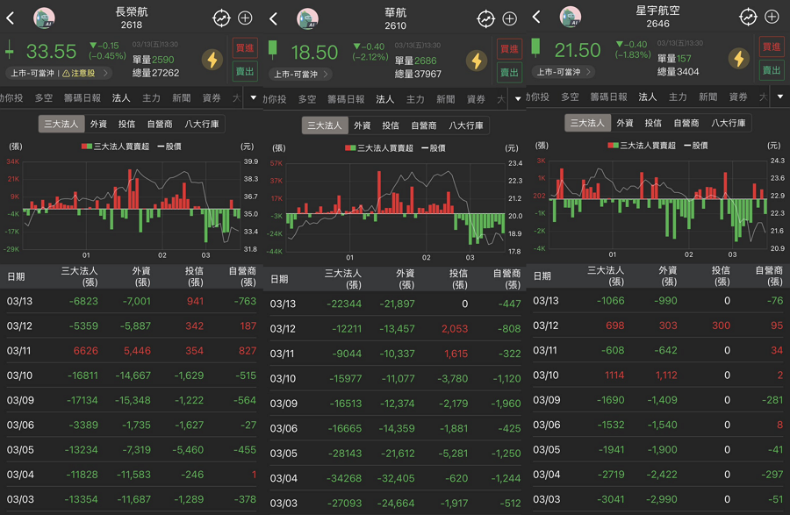Tap plus icon in 星宇航空 header
The width and height of the screenshot is (790, 515).
point(772,17)
